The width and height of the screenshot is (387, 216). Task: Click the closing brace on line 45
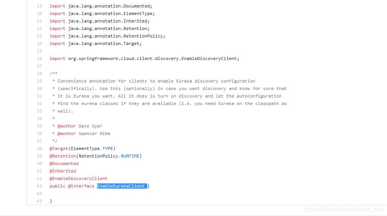[51, 201]
